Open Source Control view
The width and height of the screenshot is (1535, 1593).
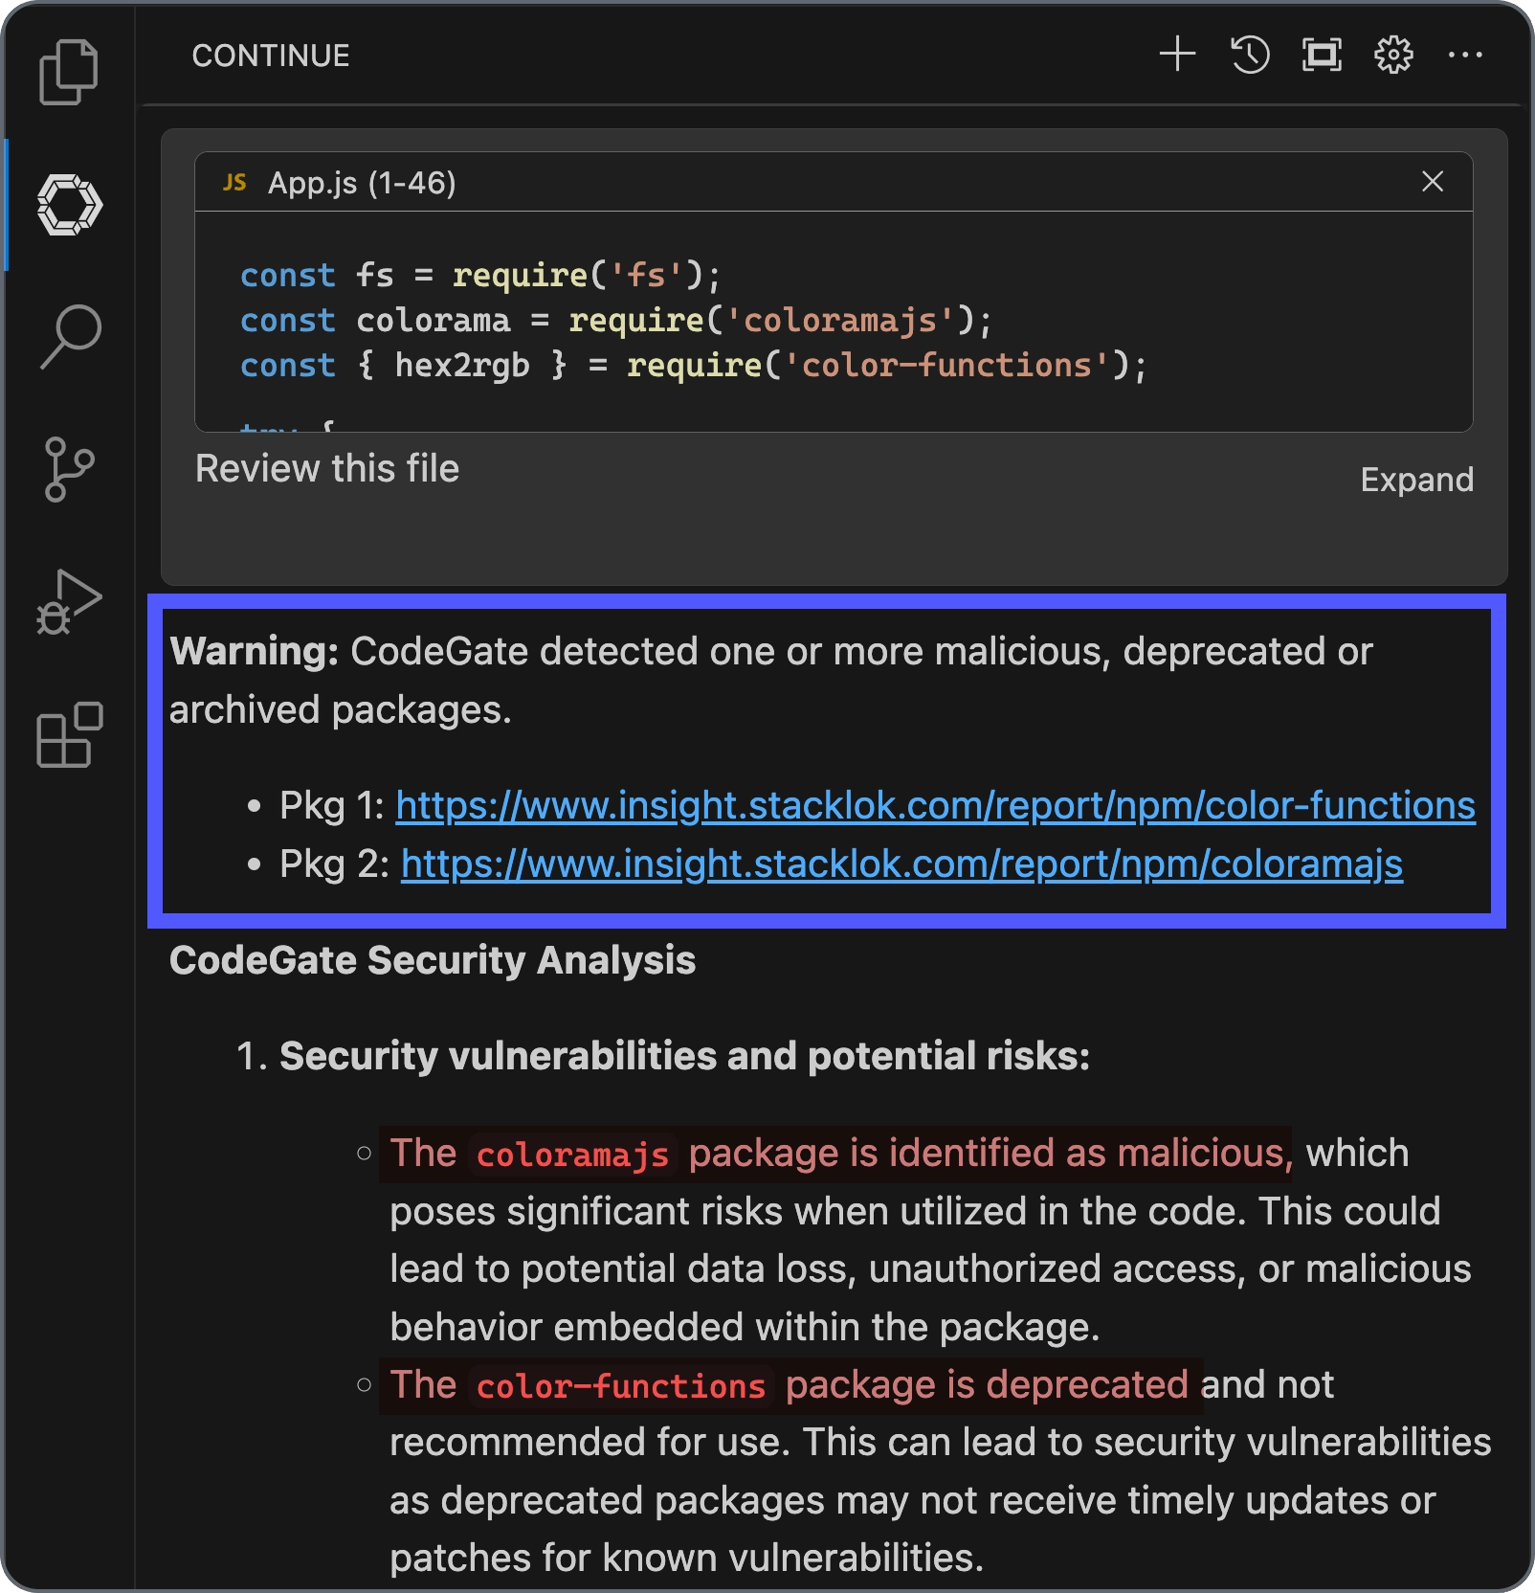coord(69,469)
